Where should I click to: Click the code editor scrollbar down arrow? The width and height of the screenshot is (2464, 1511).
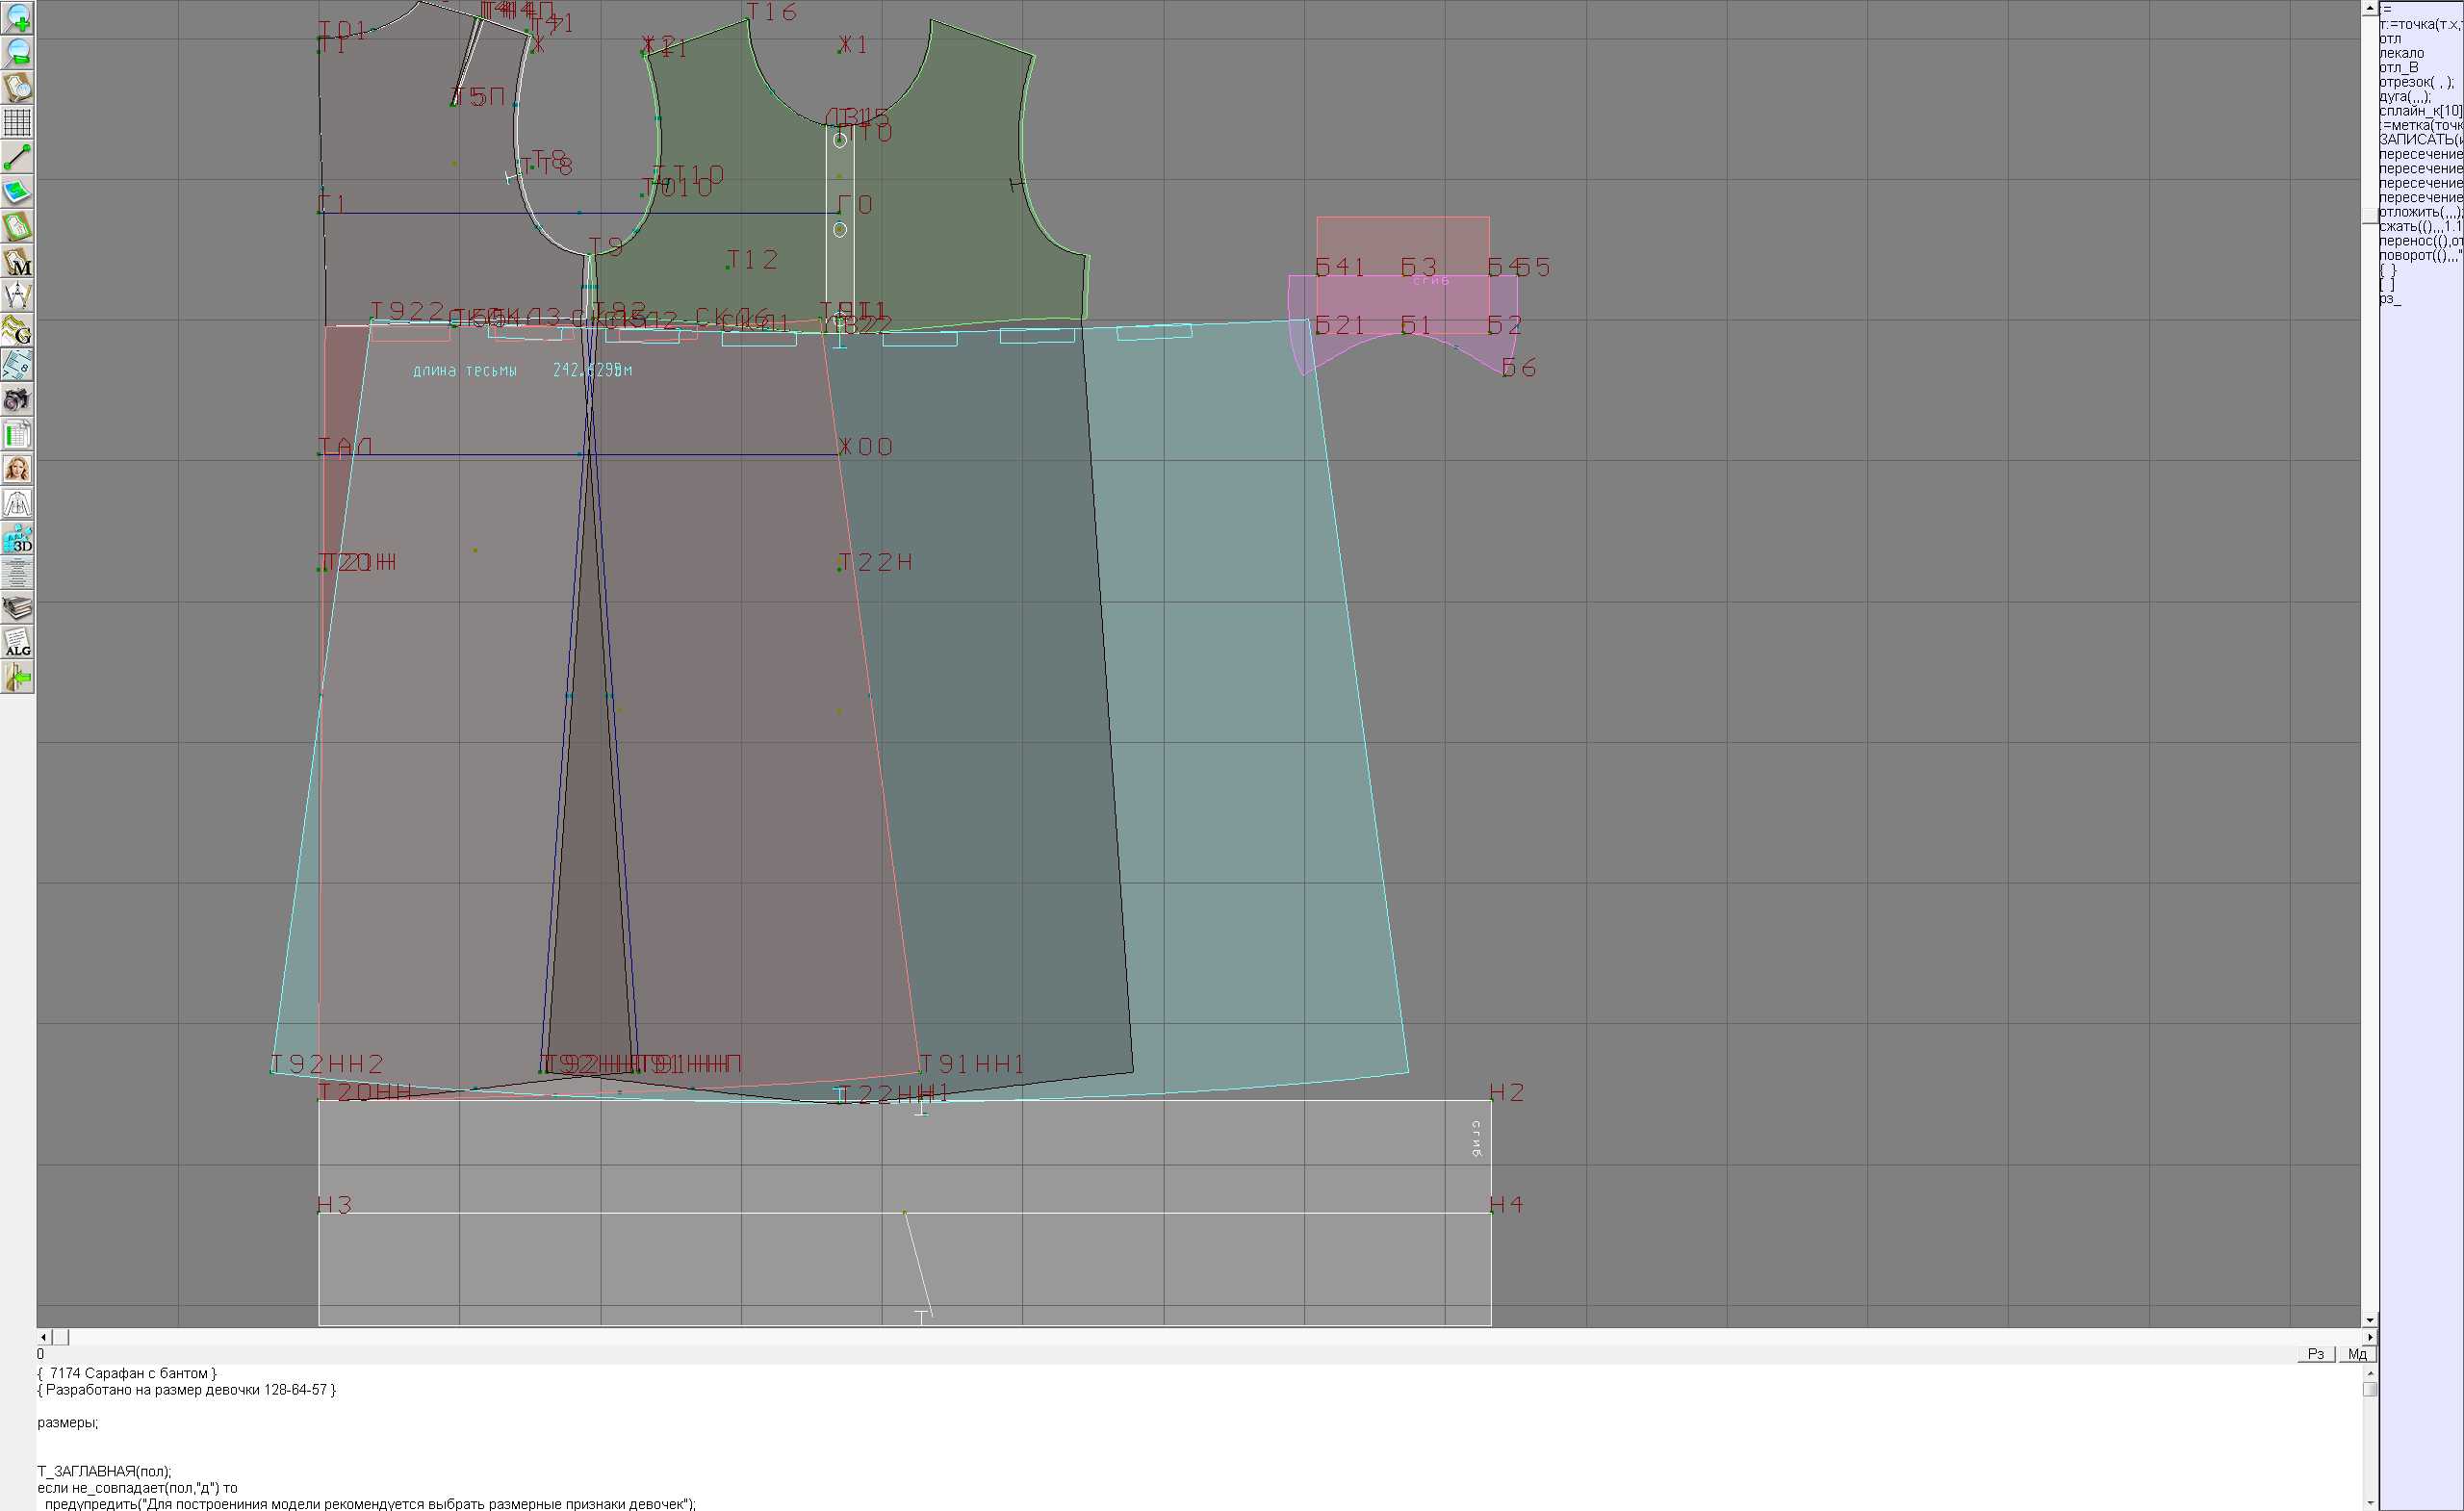tap(2370, 1503)
